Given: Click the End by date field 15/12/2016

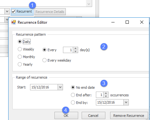Looking at the screenshot, I should pyautogui.click(x=110, y=102).
